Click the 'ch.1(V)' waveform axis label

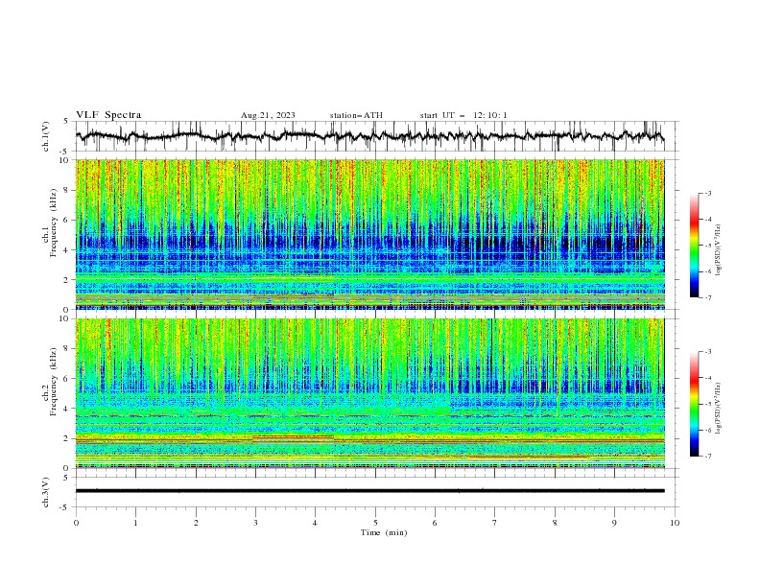click(x=46, y=136)
